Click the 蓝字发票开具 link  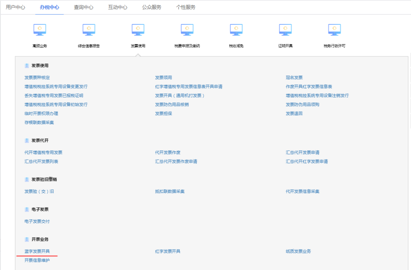click(x=37, y=251)
